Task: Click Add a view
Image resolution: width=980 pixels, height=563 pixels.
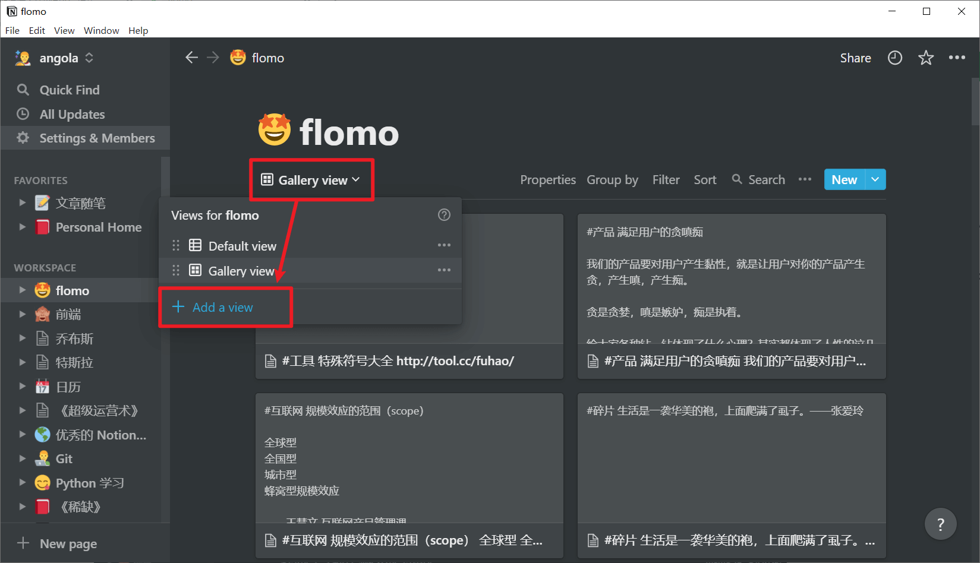Action: [x=213, y=307]
